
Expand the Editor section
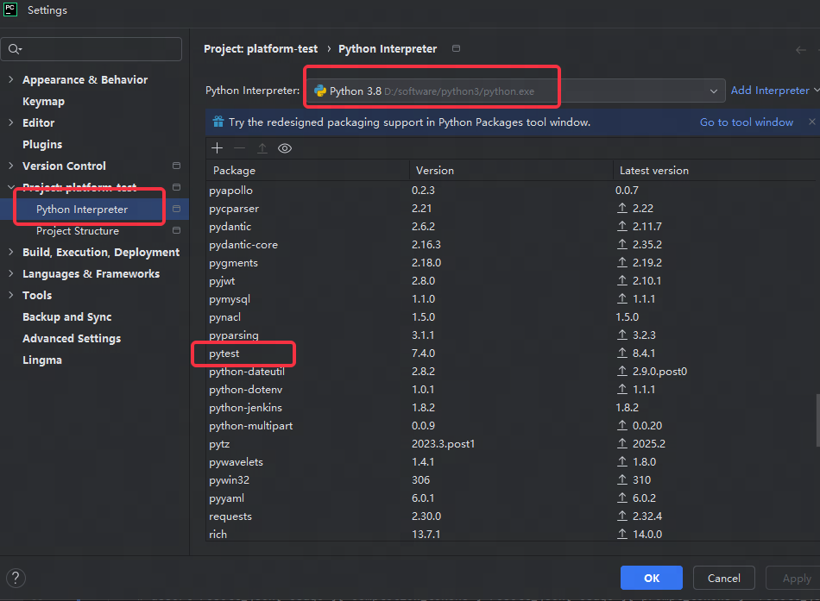[x=11, y=122]
